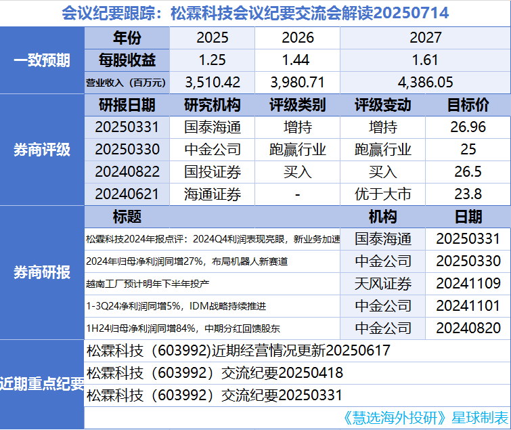Viewport: 511px width, 430px height.
Task: Select revenue value 4,386.05
Action: tap(425, 83)
